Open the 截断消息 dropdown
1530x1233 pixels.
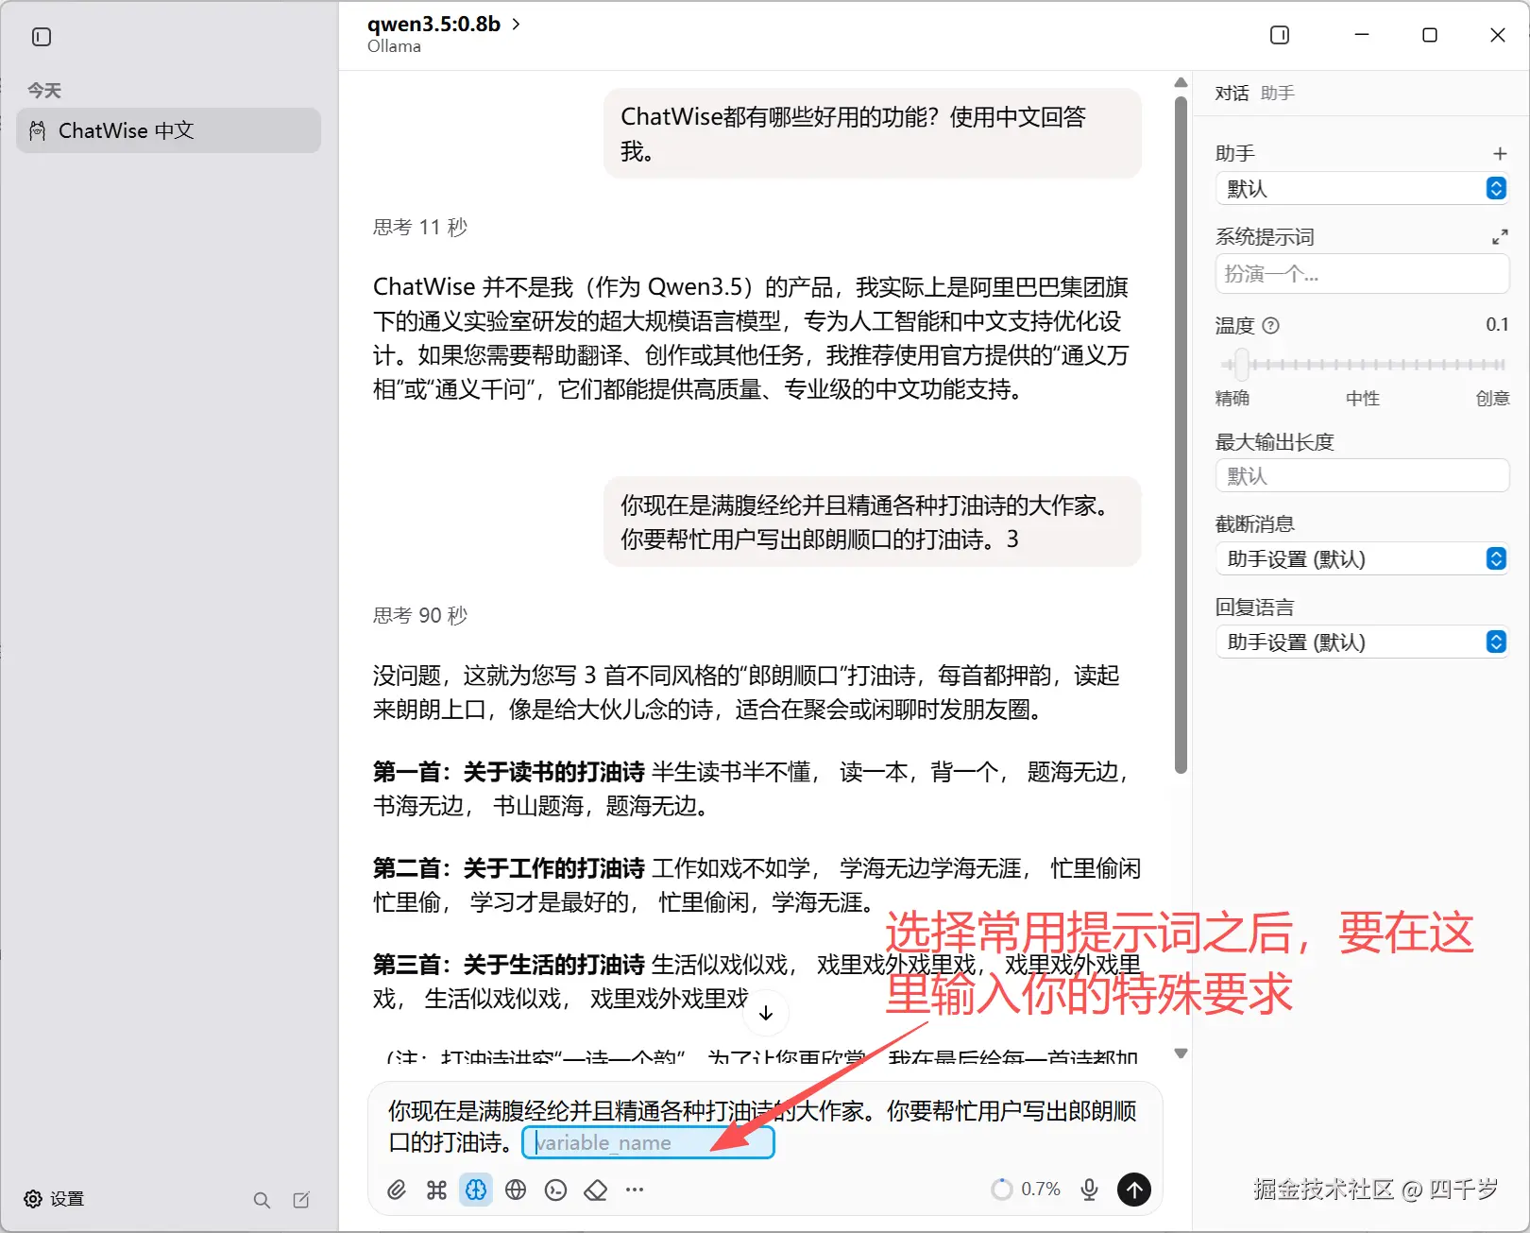[x=1362, y=558]
